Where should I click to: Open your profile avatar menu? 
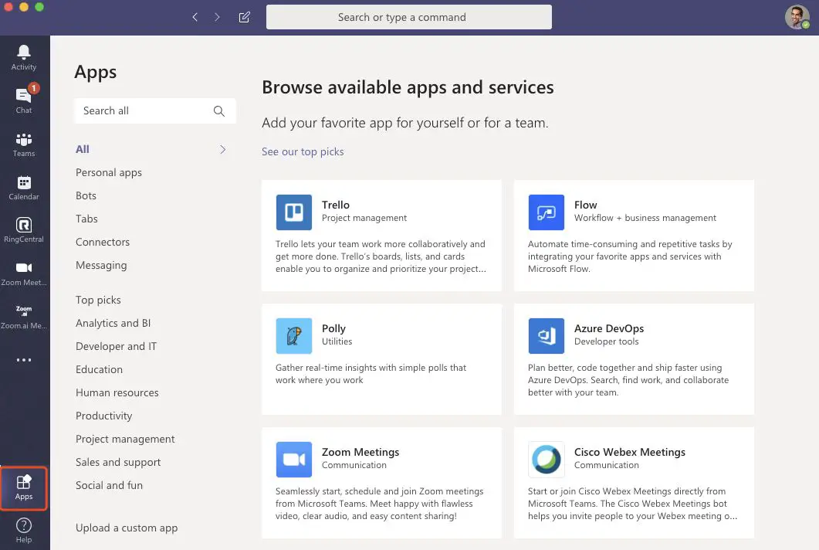[x=797, y=16]
